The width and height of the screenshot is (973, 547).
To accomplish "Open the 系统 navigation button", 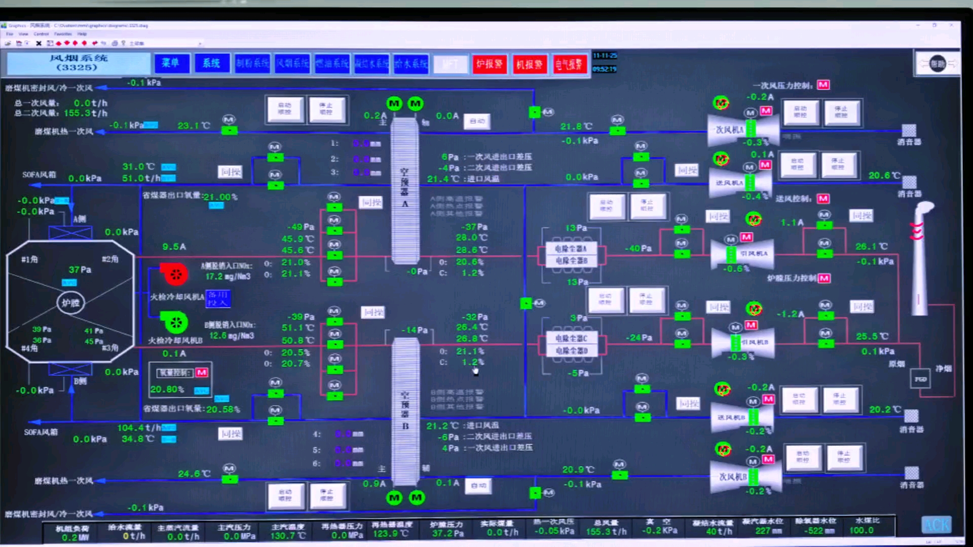I will pos(211,63).
